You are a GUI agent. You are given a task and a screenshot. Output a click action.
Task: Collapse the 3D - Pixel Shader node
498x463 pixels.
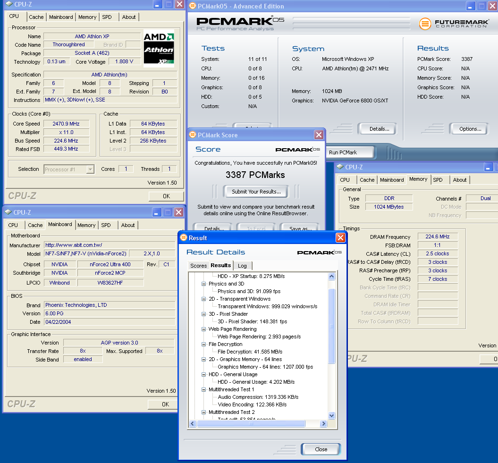pos(203,314)
